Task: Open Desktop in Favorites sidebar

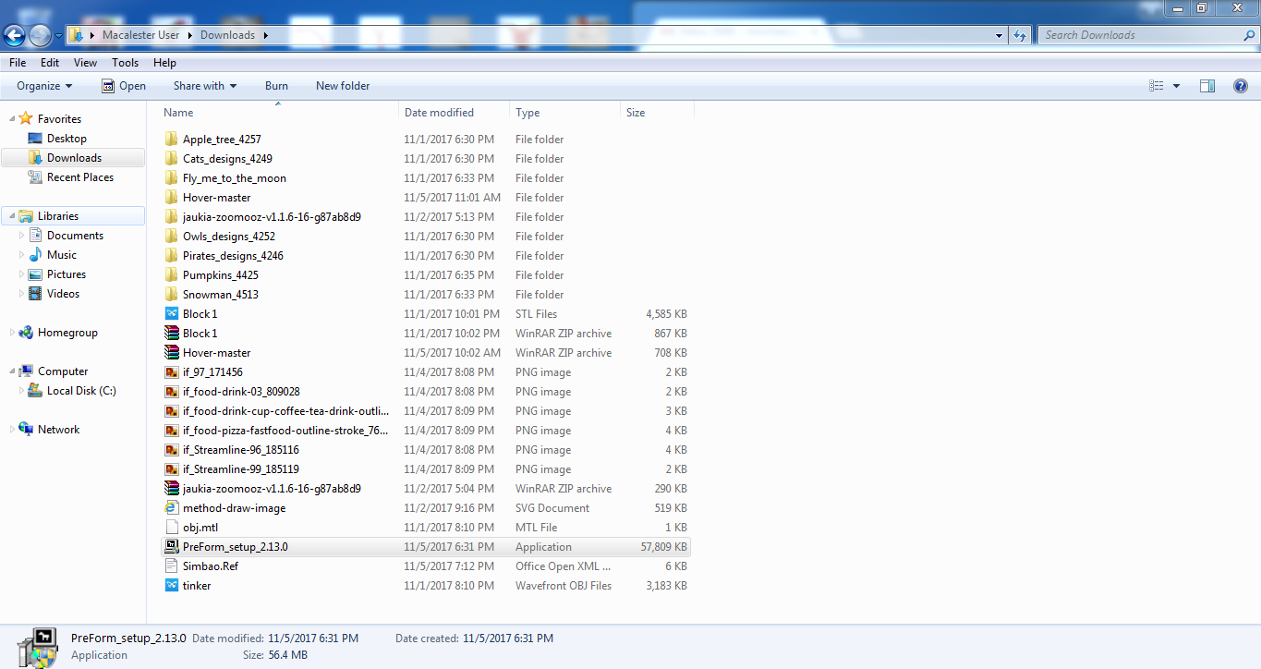Action: (67, 139)
